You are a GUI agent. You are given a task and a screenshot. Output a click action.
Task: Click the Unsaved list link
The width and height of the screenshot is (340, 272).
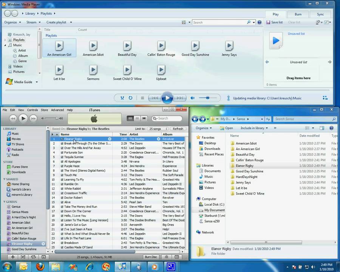(296, 34)
